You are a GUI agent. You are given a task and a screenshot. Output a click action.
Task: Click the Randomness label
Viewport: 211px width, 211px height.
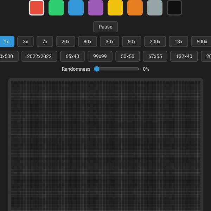pos(76,69)
